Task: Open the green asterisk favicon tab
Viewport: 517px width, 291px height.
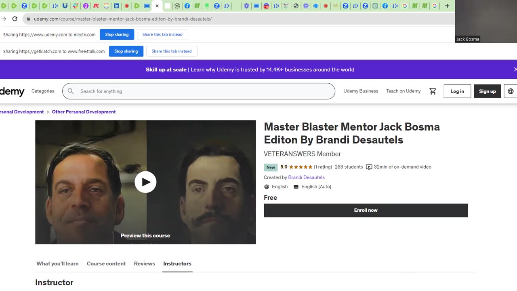Action: [x=207, y=6]
